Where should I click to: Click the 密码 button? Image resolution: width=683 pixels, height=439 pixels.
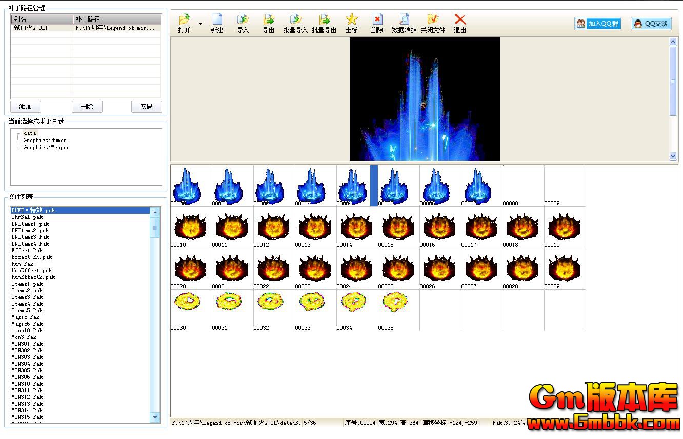pyautogui.click(x=147, y=107)
